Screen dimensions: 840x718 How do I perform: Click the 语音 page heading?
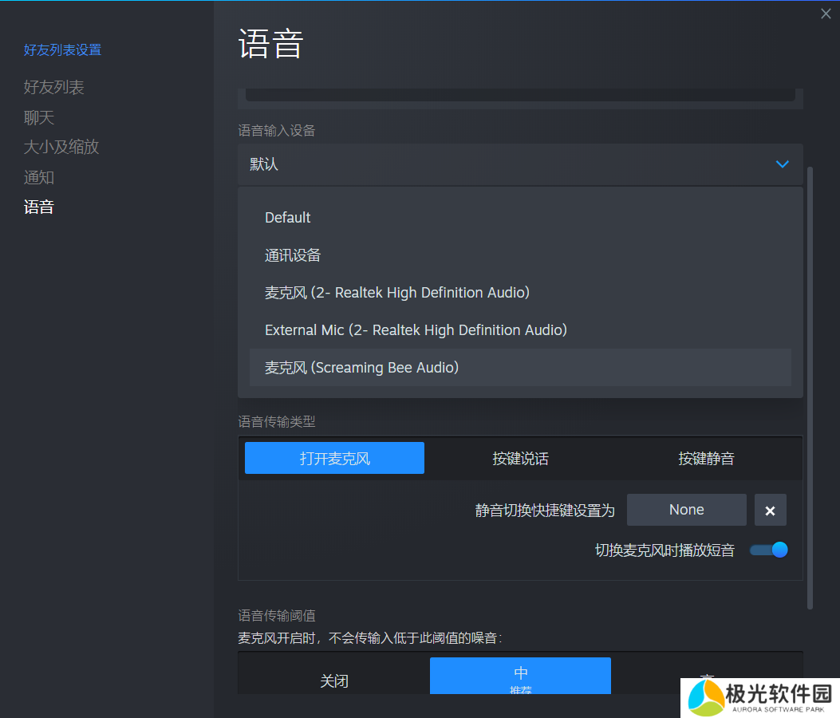coord(271,44)
